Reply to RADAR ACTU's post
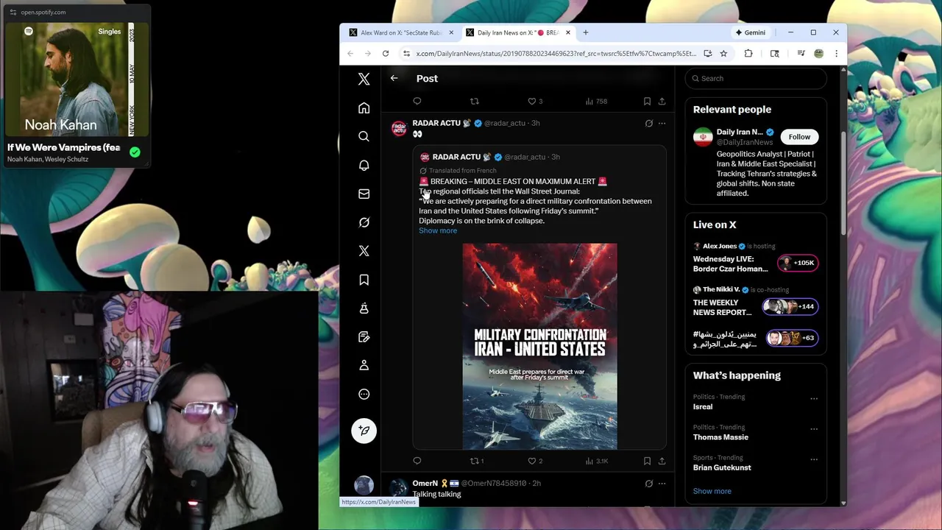The width and height of the screenshot is (942, 530). 417,461
